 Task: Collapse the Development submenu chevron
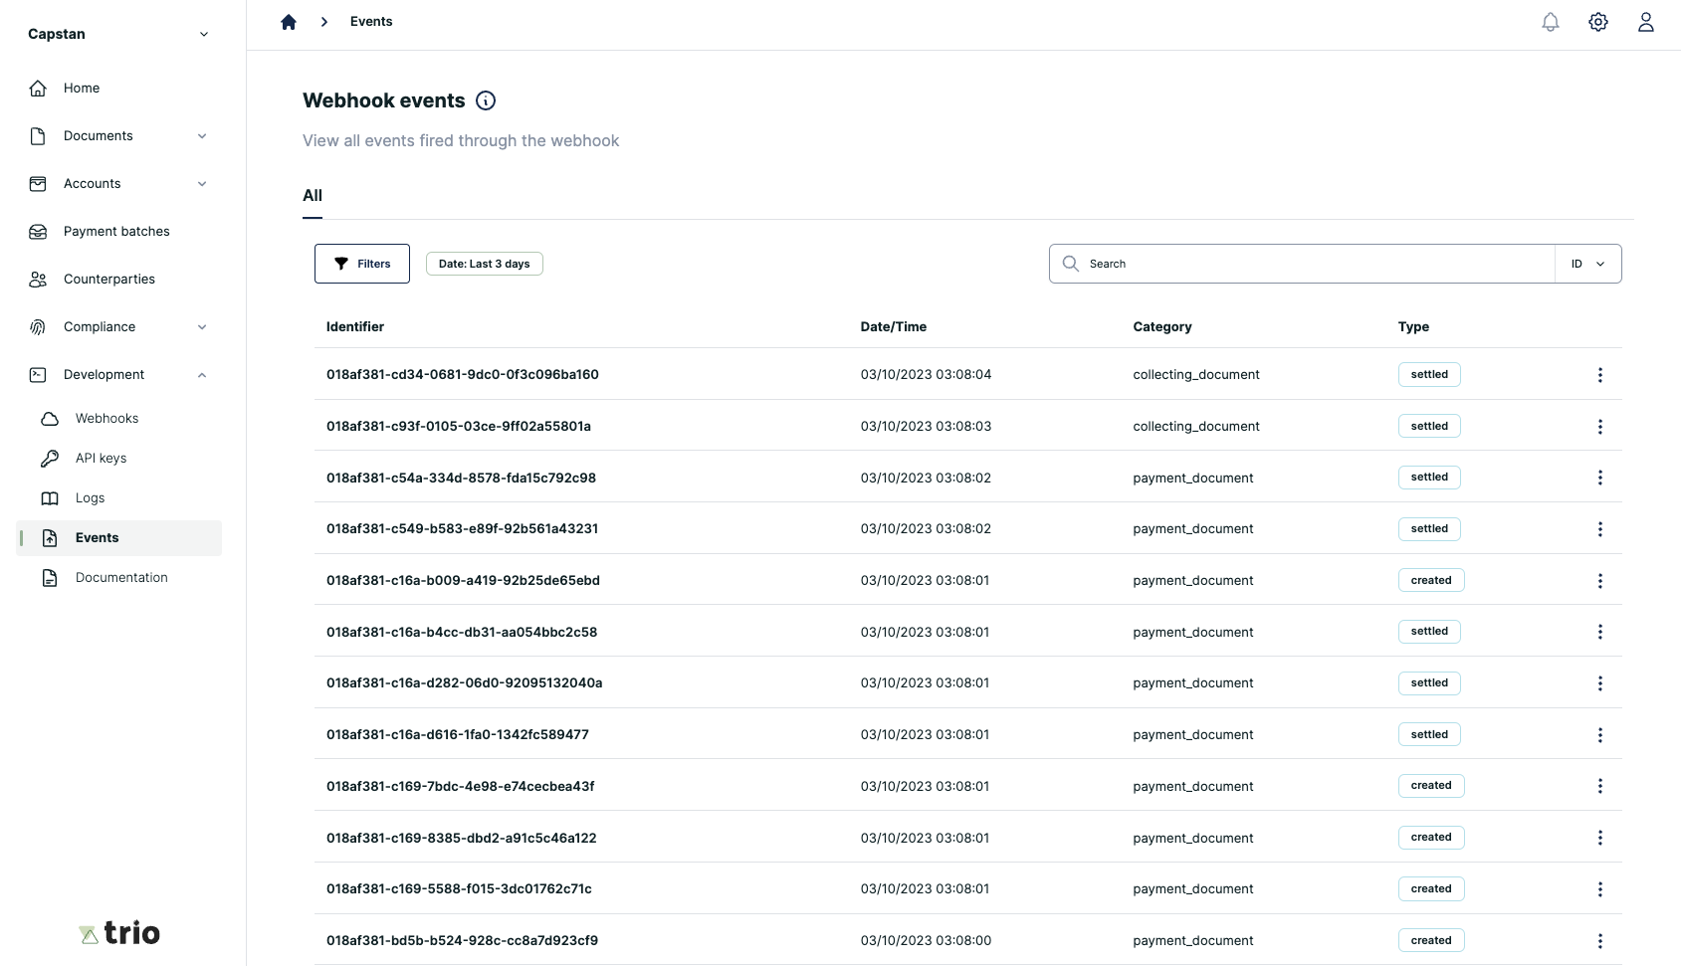click(x=202, y=375)
